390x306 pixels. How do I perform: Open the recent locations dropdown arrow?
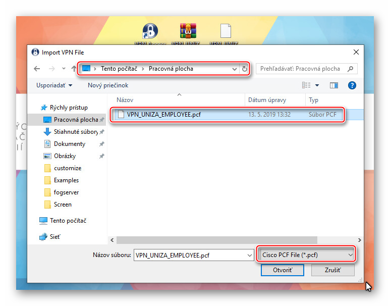tap(64, 69)
